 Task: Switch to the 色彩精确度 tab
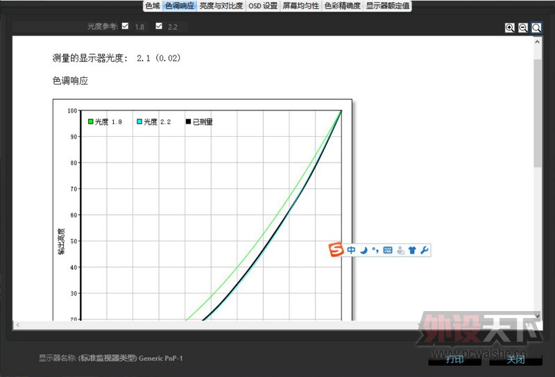(x=342, y=6)
